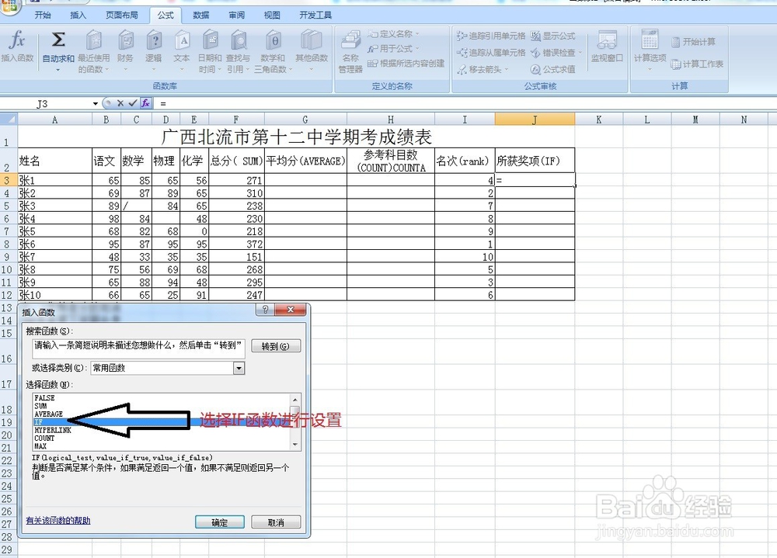Viewport: 777px width, 558px height.
Task: Open the 监视窗口 (Watch Window) icon
Action: 607,47
